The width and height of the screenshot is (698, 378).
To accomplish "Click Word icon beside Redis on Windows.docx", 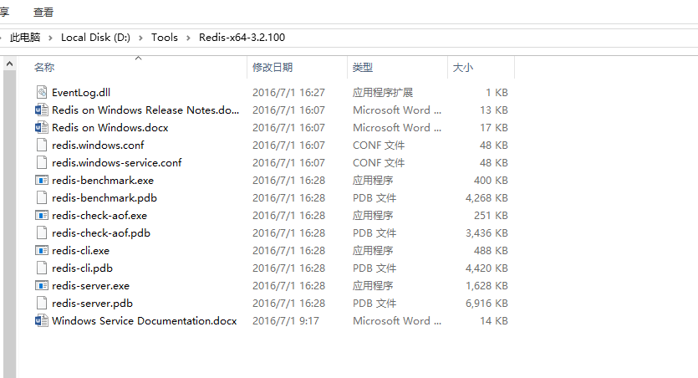I will pos(42,127).
